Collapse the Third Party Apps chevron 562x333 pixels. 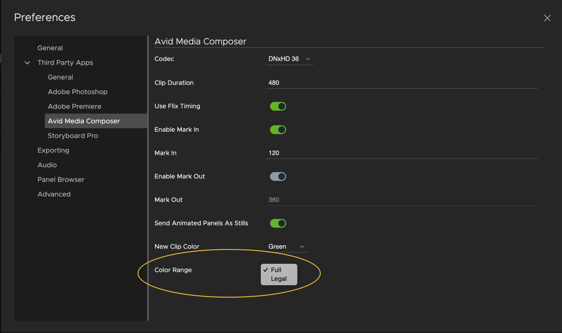click(27, 63)
